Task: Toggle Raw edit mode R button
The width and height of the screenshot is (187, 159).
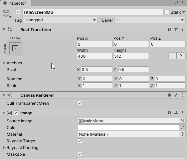Action: pos(181,56)
